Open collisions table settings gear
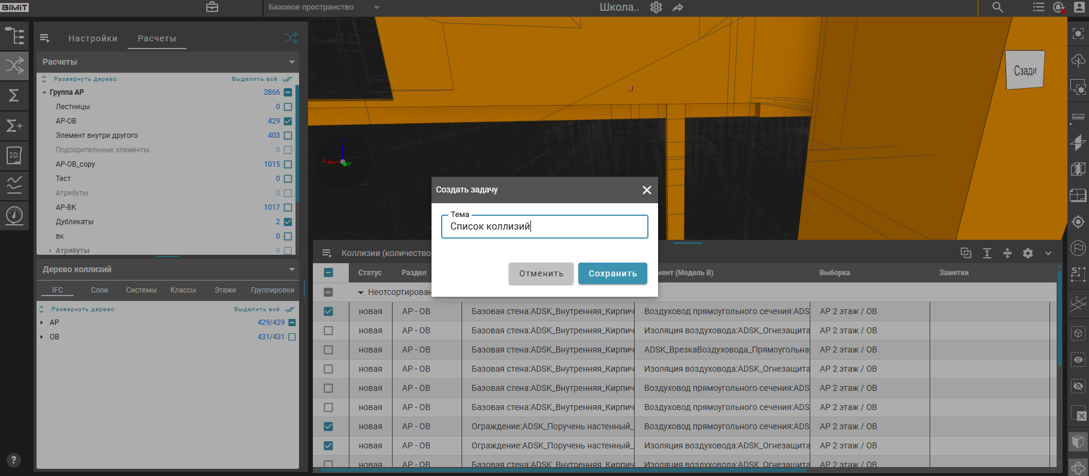Viewport: 1089px width, 476px height. coord(1028,253)
